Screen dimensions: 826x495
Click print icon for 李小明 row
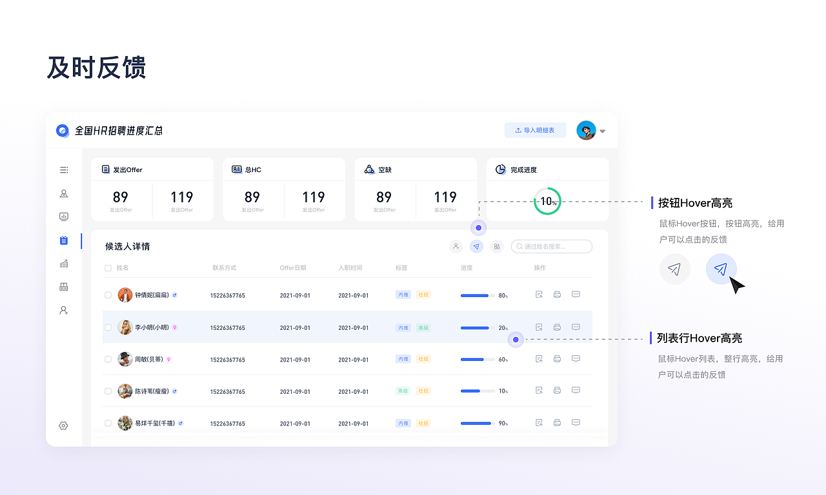tap(557, 327)
